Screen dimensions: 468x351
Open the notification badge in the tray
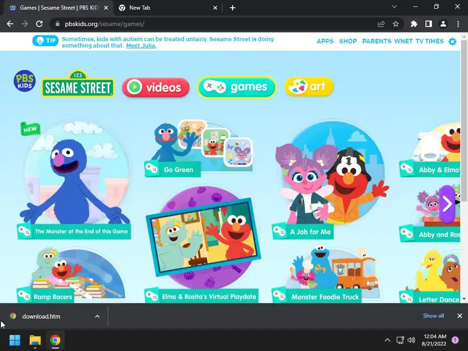point(455,340)
